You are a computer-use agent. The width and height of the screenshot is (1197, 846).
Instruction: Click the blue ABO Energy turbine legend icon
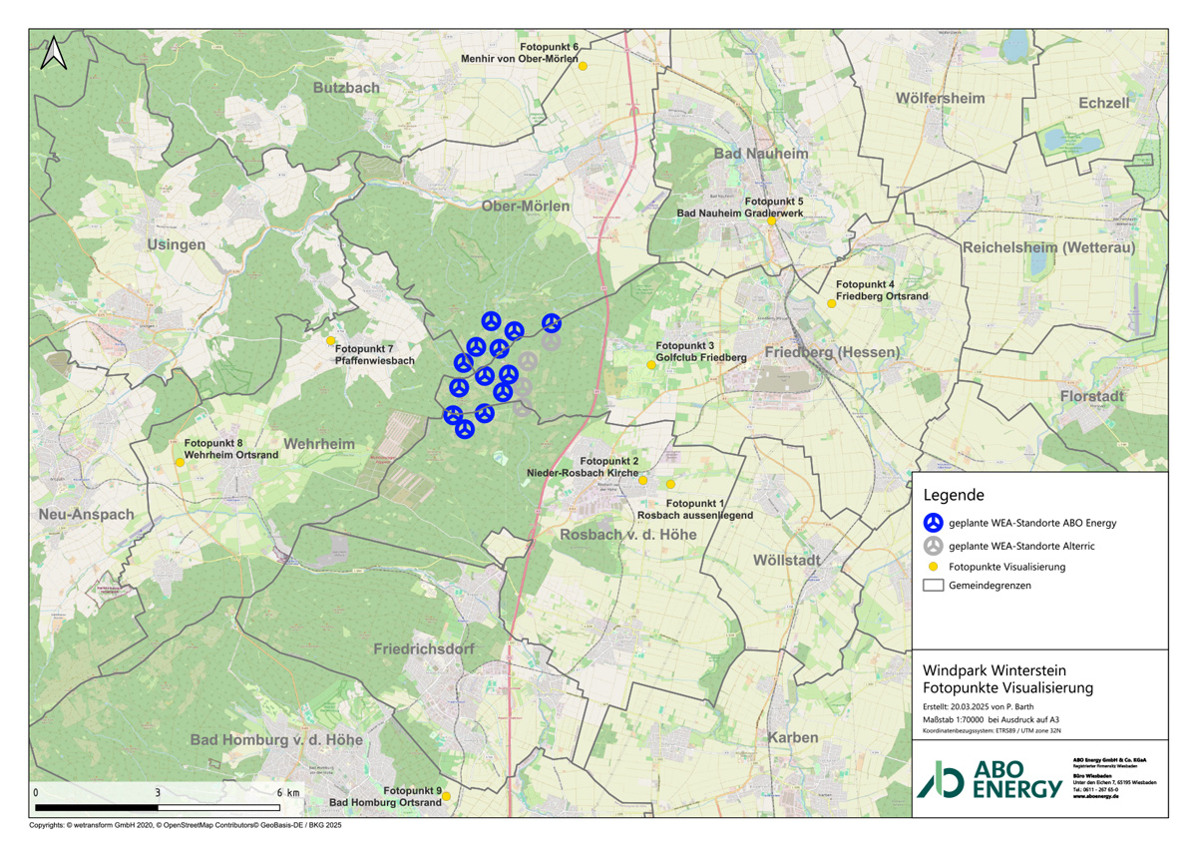(932, 522)
